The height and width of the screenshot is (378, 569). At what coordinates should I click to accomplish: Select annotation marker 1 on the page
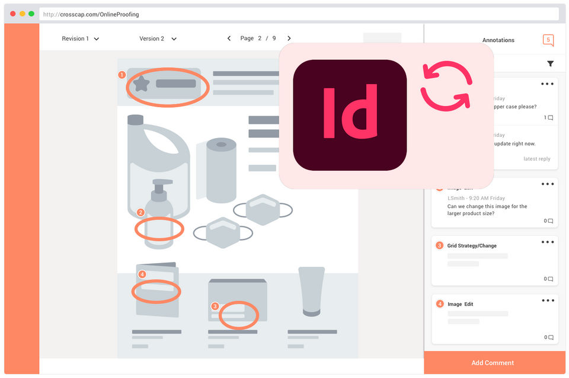pos(122,75)
